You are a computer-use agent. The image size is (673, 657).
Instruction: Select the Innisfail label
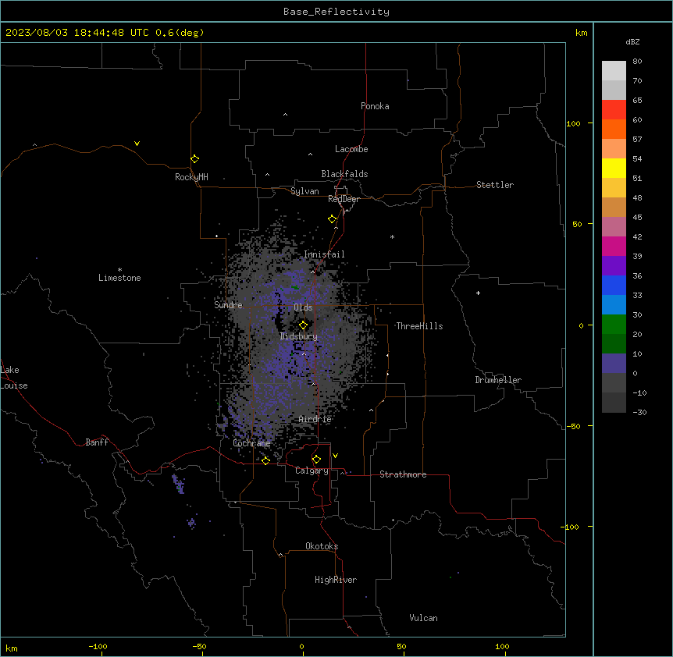tap(324, 254)
